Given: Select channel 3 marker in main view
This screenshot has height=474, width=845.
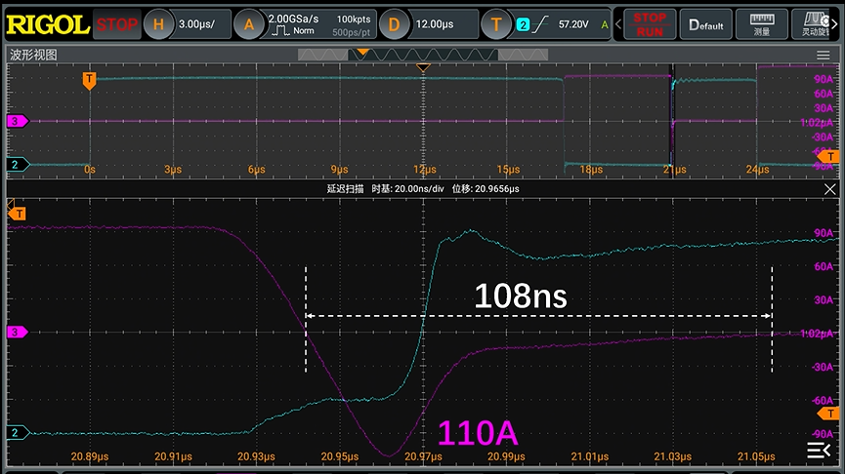Looking at the screenshot, I should pos(18,121).
